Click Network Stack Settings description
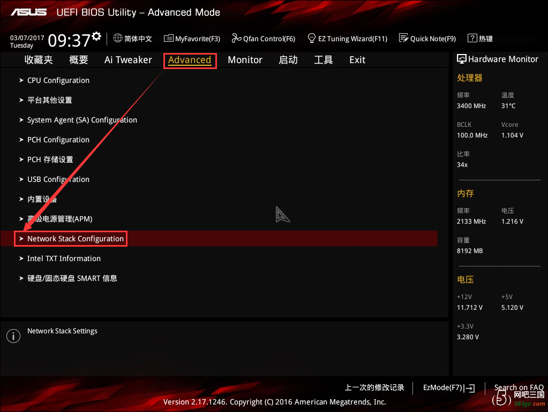Image resolution: width=548 pixels, height=412 pixels. 62,331
